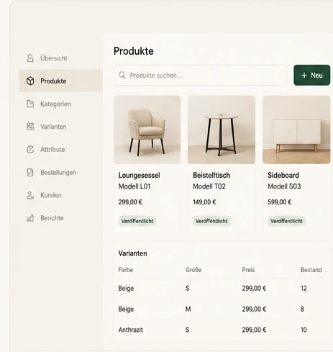Click the Produkte box icon in sidebar
The width and height of the screenshot is (333, 352).
click(30, 81)
